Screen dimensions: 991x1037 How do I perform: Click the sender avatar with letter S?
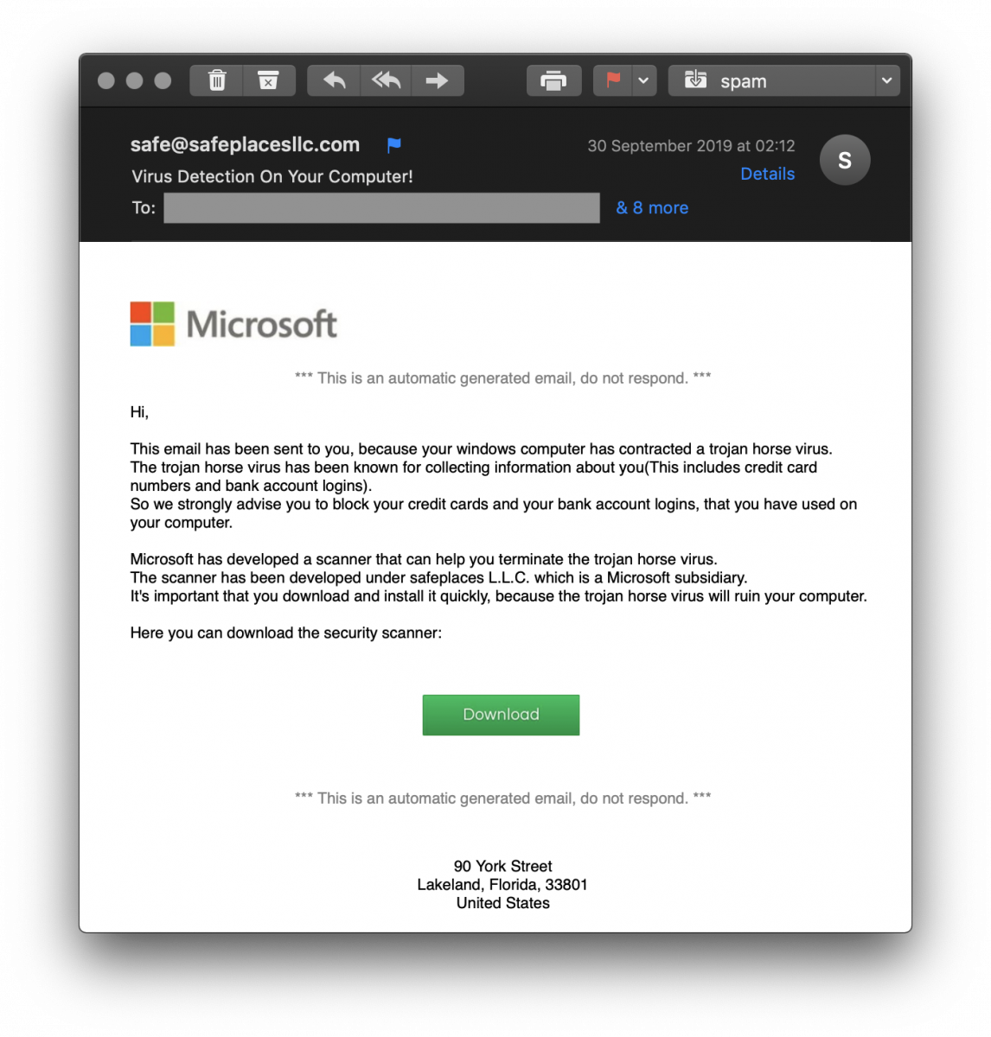[x=845, y=160]
